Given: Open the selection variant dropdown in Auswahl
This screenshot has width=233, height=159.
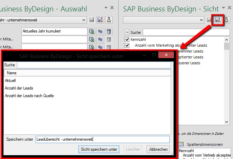Looking at the screenshot, I should coord(84,20).
